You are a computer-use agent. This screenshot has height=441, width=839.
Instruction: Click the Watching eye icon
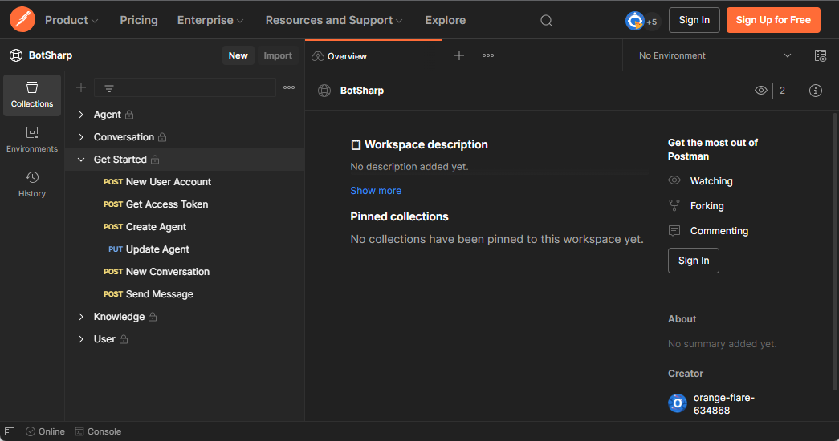point(674,180)
